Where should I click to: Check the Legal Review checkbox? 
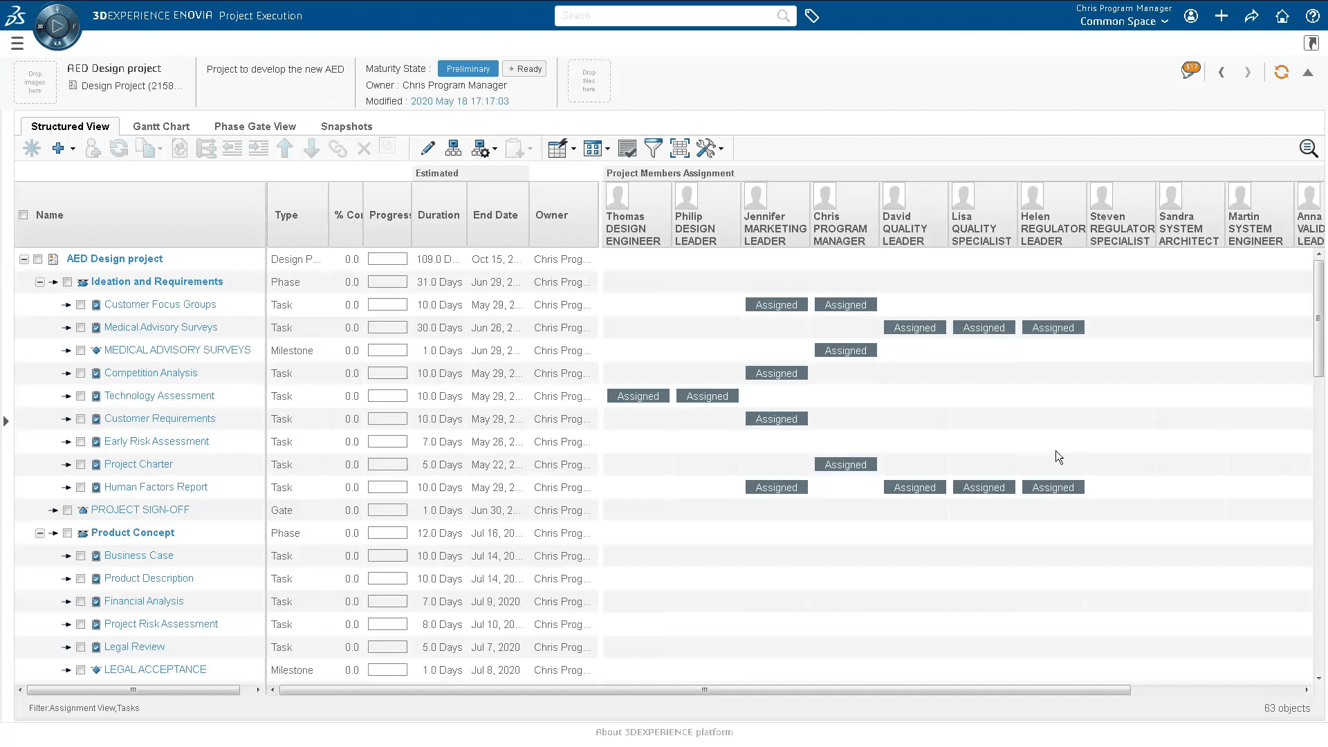tap(80, 647)
